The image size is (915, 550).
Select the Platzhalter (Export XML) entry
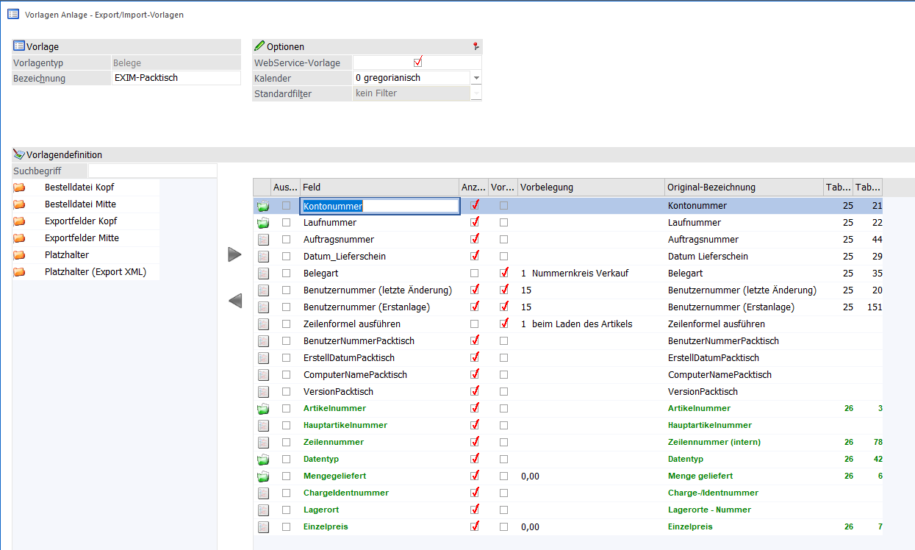tap(95, 272)
